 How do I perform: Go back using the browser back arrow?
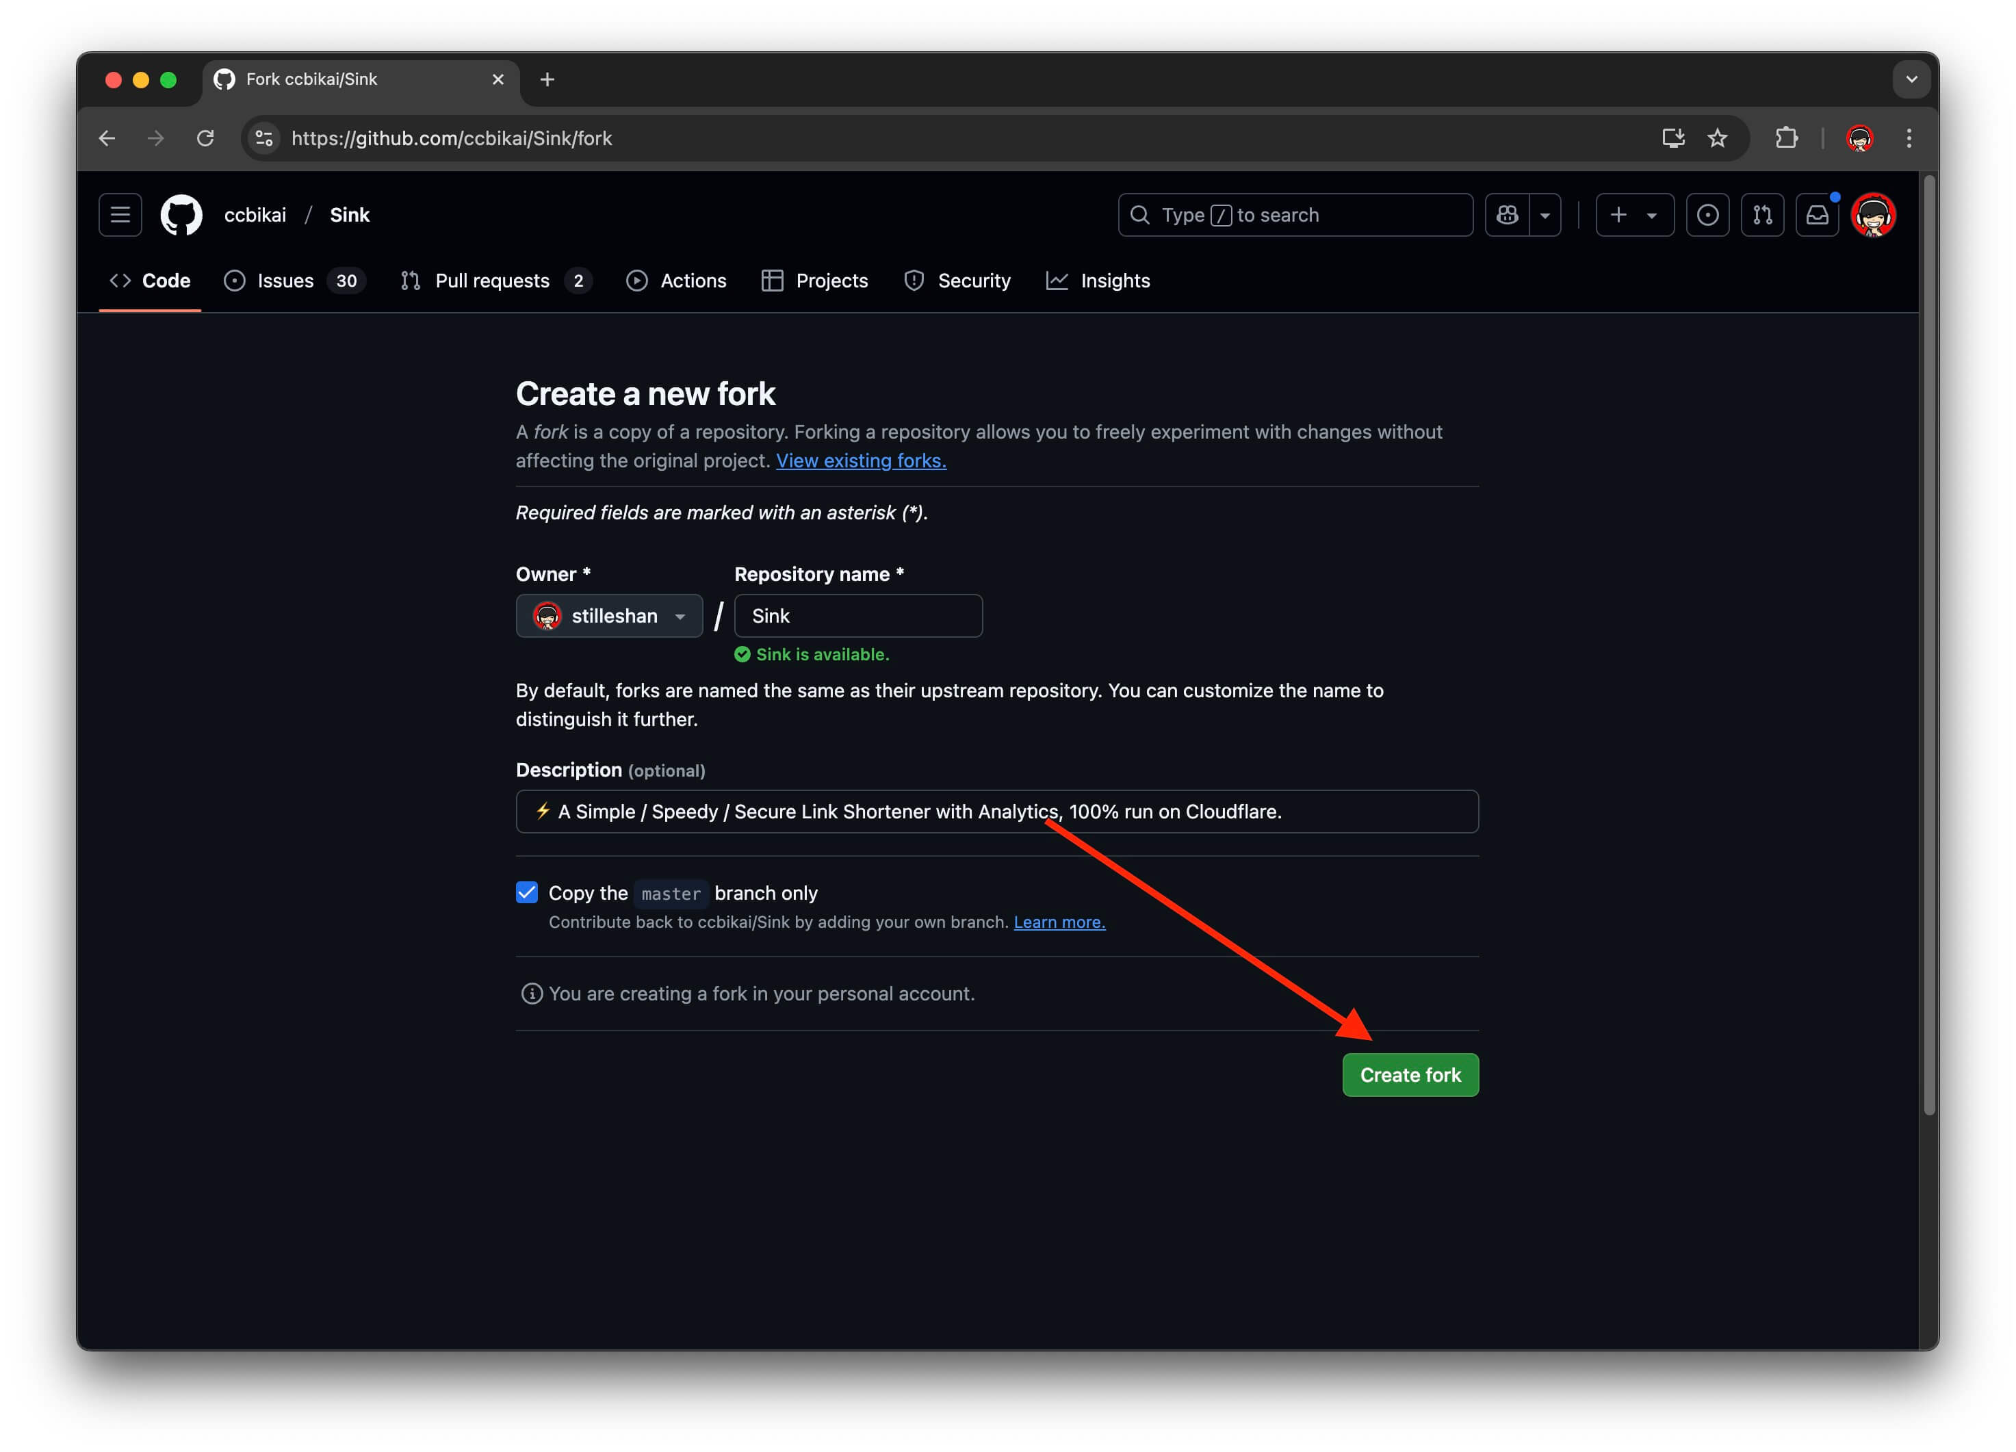click(107, 138)
